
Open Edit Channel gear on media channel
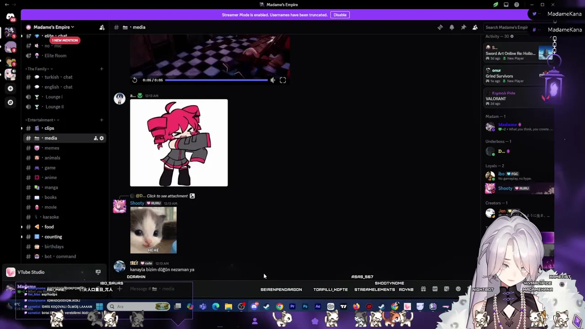(101, 138)
